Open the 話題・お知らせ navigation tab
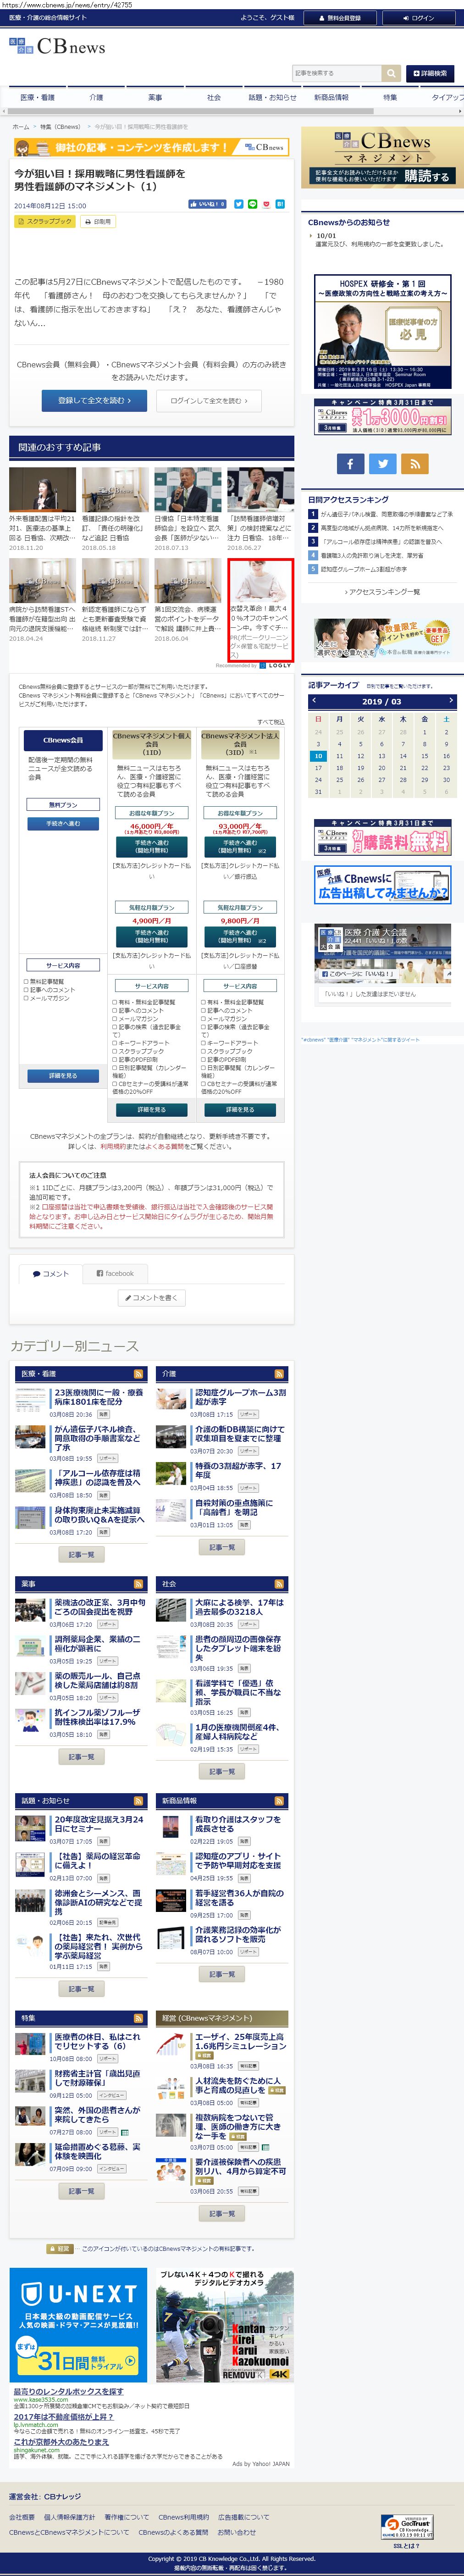464x2576 pixels. pyautogui.click(x=272, y=98)
